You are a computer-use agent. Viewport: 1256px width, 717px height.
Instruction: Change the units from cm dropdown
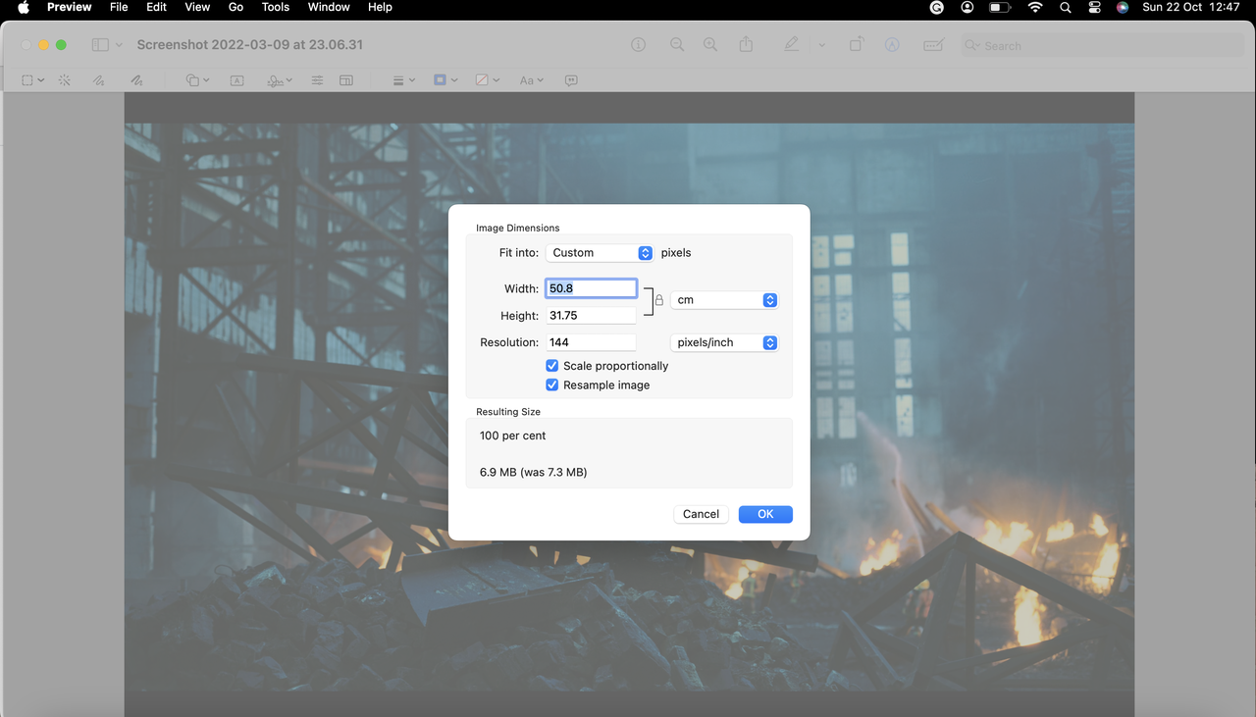(724, 300)
